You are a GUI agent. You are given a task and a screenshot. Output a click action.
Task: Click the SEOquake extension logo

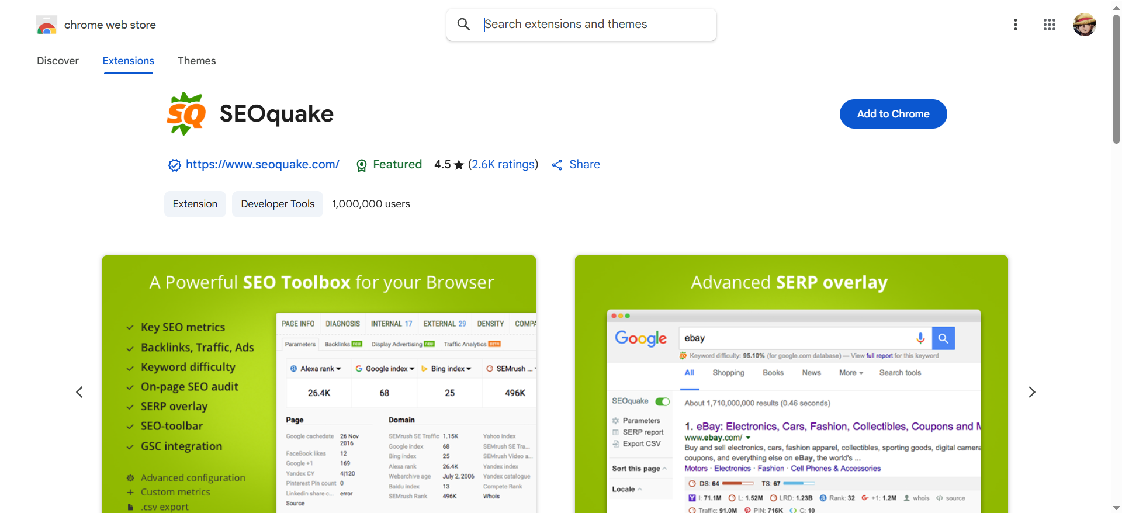tap(186, 113)
